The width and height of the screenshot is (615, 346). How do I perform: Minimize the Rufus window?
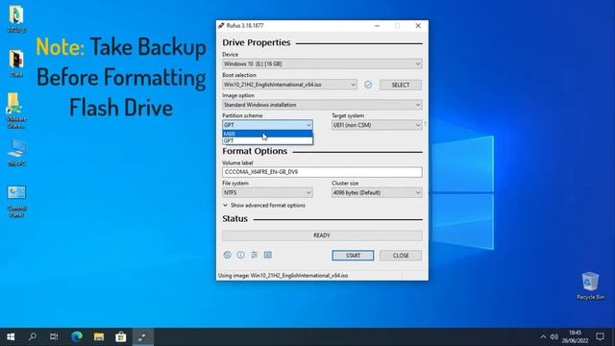pos(377,26)
